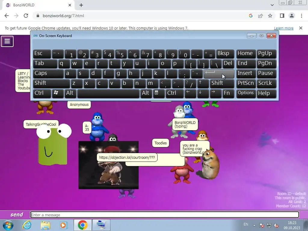308x231 pixels.
Task: Click the objection.lol courtroom link bubble
Action: 127,157
